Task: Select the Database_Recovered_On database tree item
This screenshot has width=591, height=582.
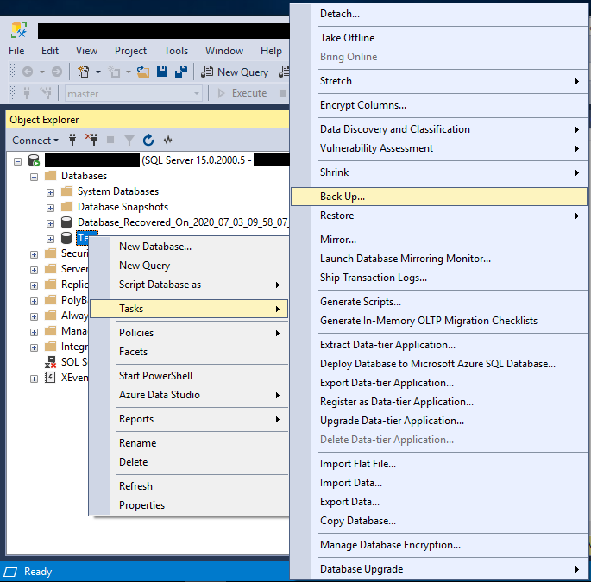Action: click(x=181, y=222)
